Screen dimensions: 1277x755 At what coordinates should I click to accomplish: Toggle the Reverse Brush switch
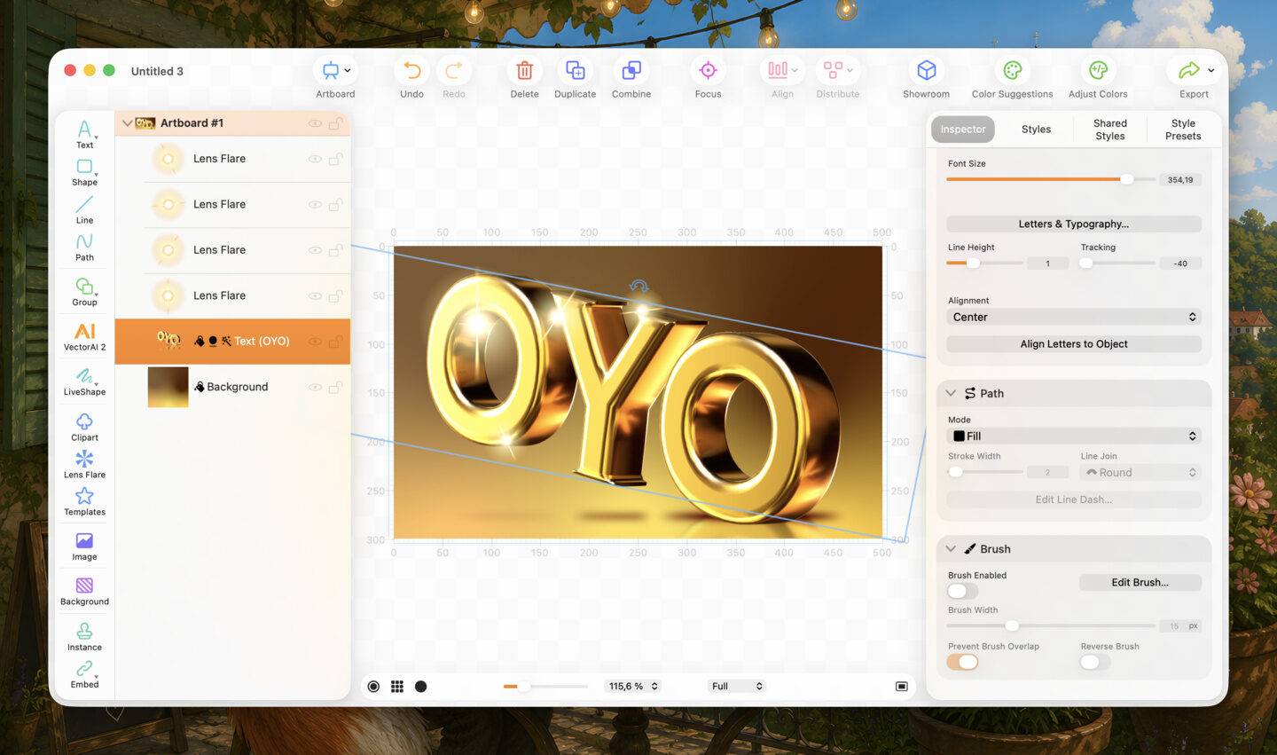click(x=1095, y=662)
